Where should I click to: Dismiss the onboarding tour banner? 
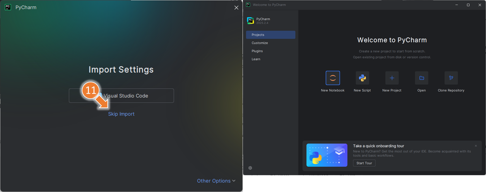476,146
